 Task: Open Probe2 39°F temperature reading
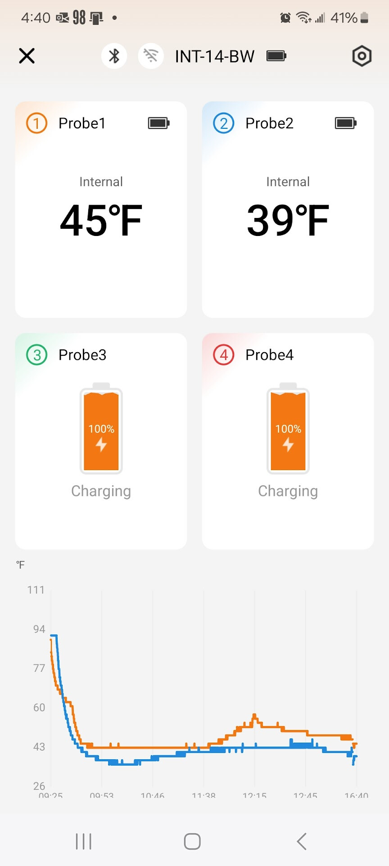(x=288, y=220)
